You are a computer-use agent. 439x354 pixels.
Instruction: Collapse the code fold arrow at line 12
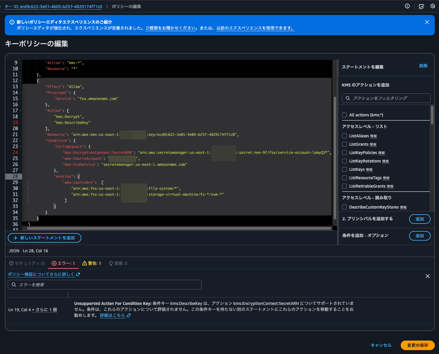tap(20, 81)
